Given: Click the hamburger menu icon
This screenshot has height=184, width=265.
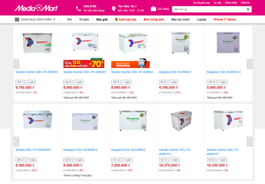Looking at the screenshot, I should click(17, 20).
